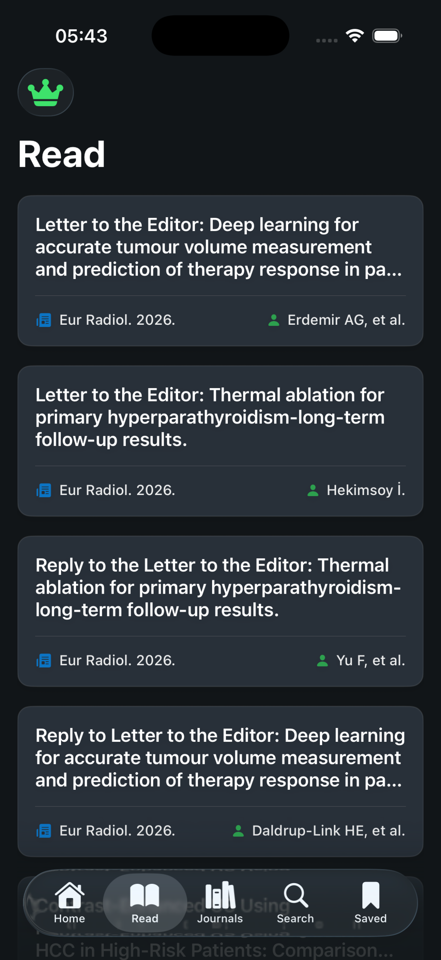Screen dimensions: 441x960
Task: Open the Saved bookmark icon
Action: (371, 896)
